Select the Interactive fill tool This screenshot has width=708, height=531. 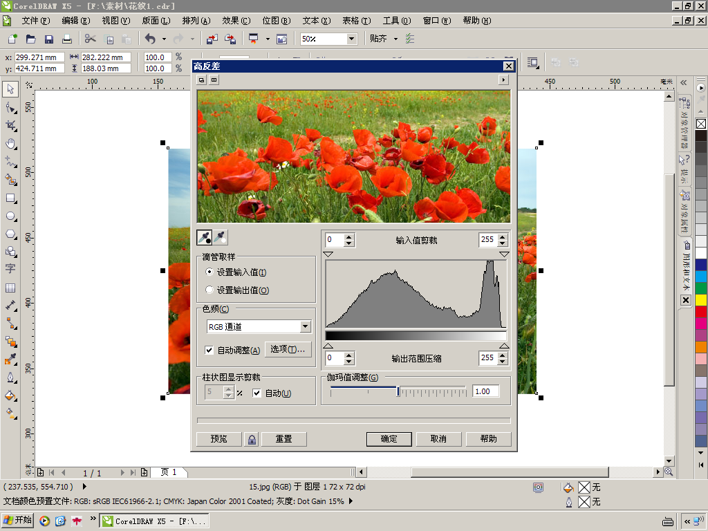coord(10,413)
